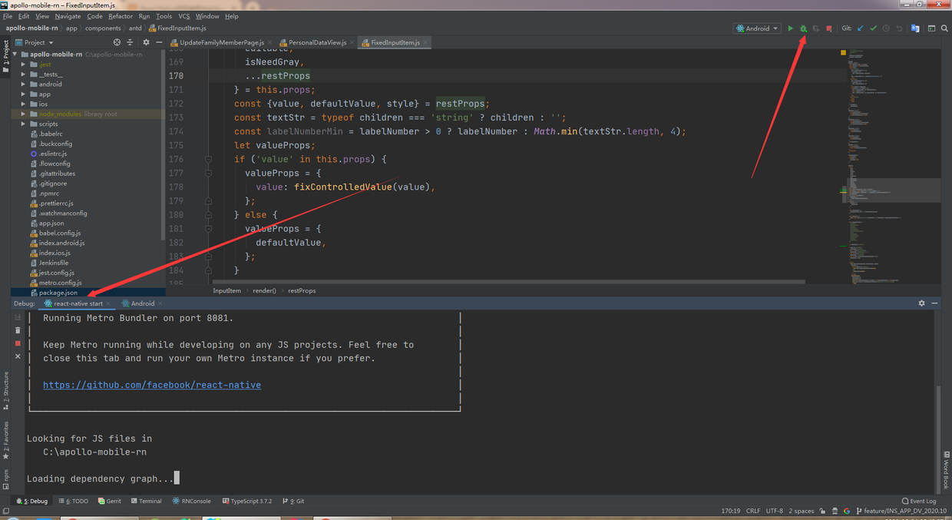Click the render() breadcrumb
The height and width of the screenshot is (520, 952).
[264, 290]
